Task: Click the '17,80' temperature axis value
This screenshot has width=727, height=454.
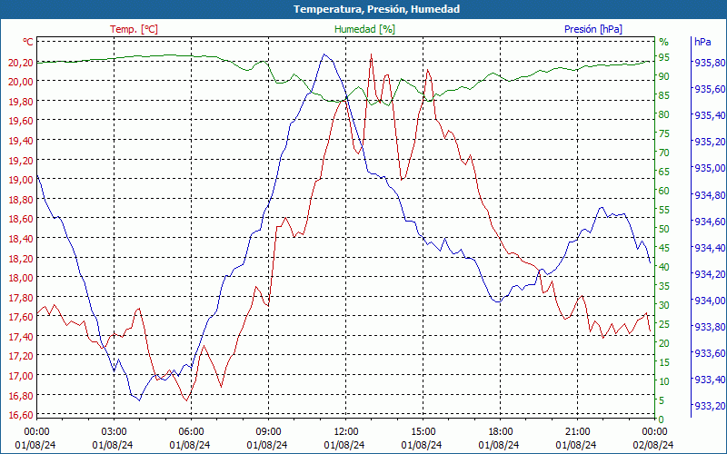Action: click(x=21, y=297)
